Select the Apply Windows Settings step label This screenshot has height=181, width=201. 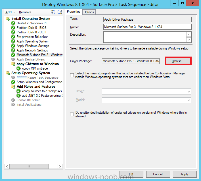click(33, 46)
